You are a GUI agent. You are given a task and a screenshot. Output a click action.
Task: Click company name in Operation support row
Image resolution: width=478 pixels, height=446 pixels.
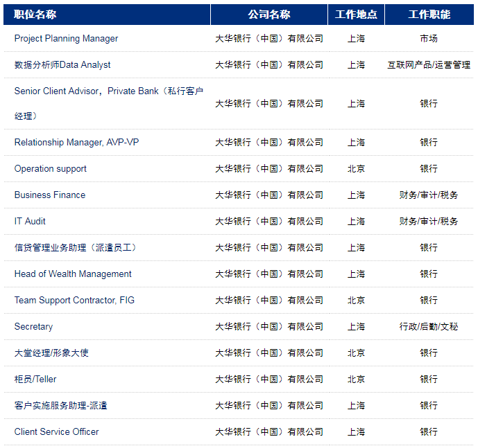(269, 169)
